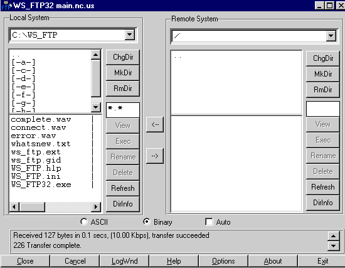Select ws_ftp.ext in local files

[36, 152]
